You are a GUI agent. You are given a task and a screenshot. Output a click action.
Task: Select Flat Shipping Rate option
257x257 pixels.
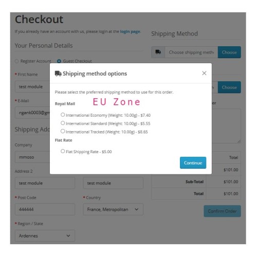coord(63,151)
